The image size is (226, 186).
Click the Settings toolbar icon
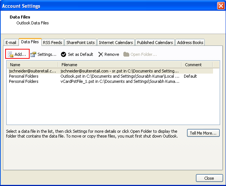click(x=33, y=54)
